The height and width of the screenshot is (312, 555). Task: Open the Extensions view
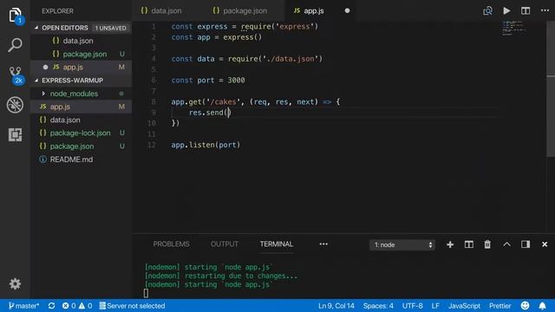pyautogui.click(x=15, y=134)
